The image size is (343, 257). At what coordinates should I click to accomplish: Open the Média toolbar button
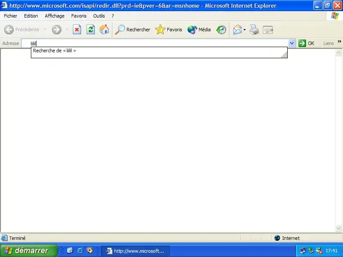coord(199,30)
